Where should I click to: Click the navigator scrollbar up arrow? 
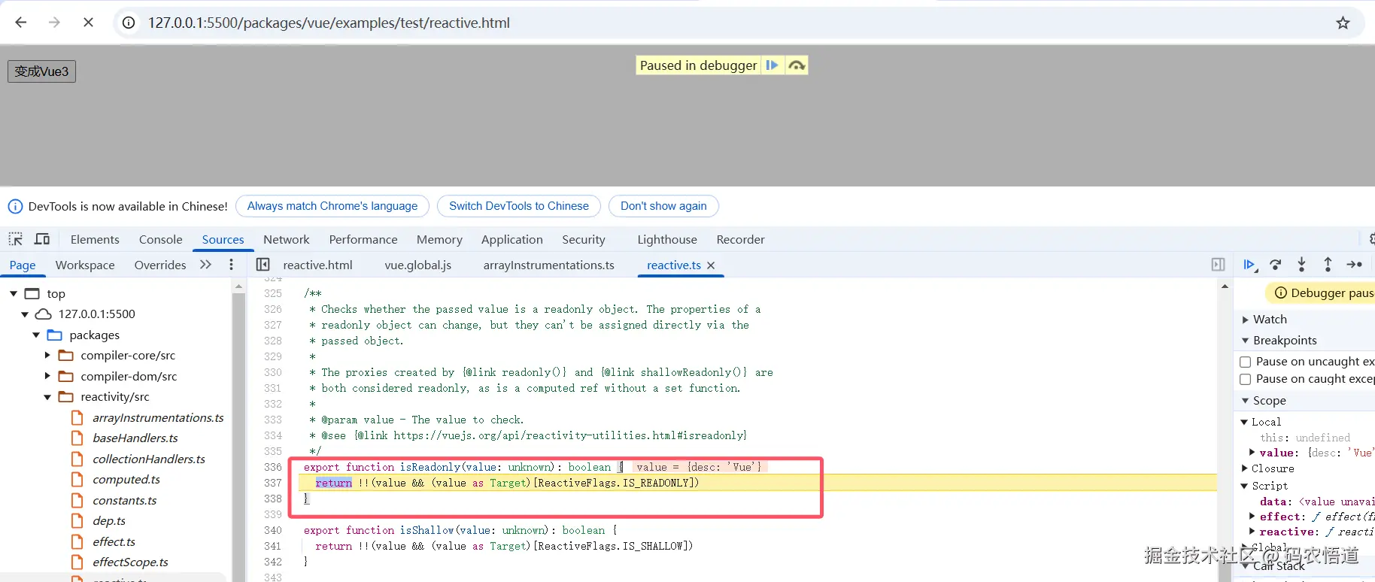coord(238,286)
